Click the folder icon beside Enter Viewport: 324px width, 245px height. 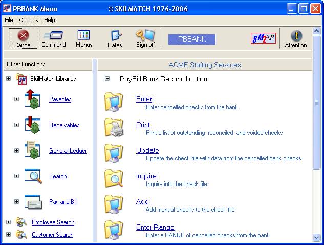[114, 102]
